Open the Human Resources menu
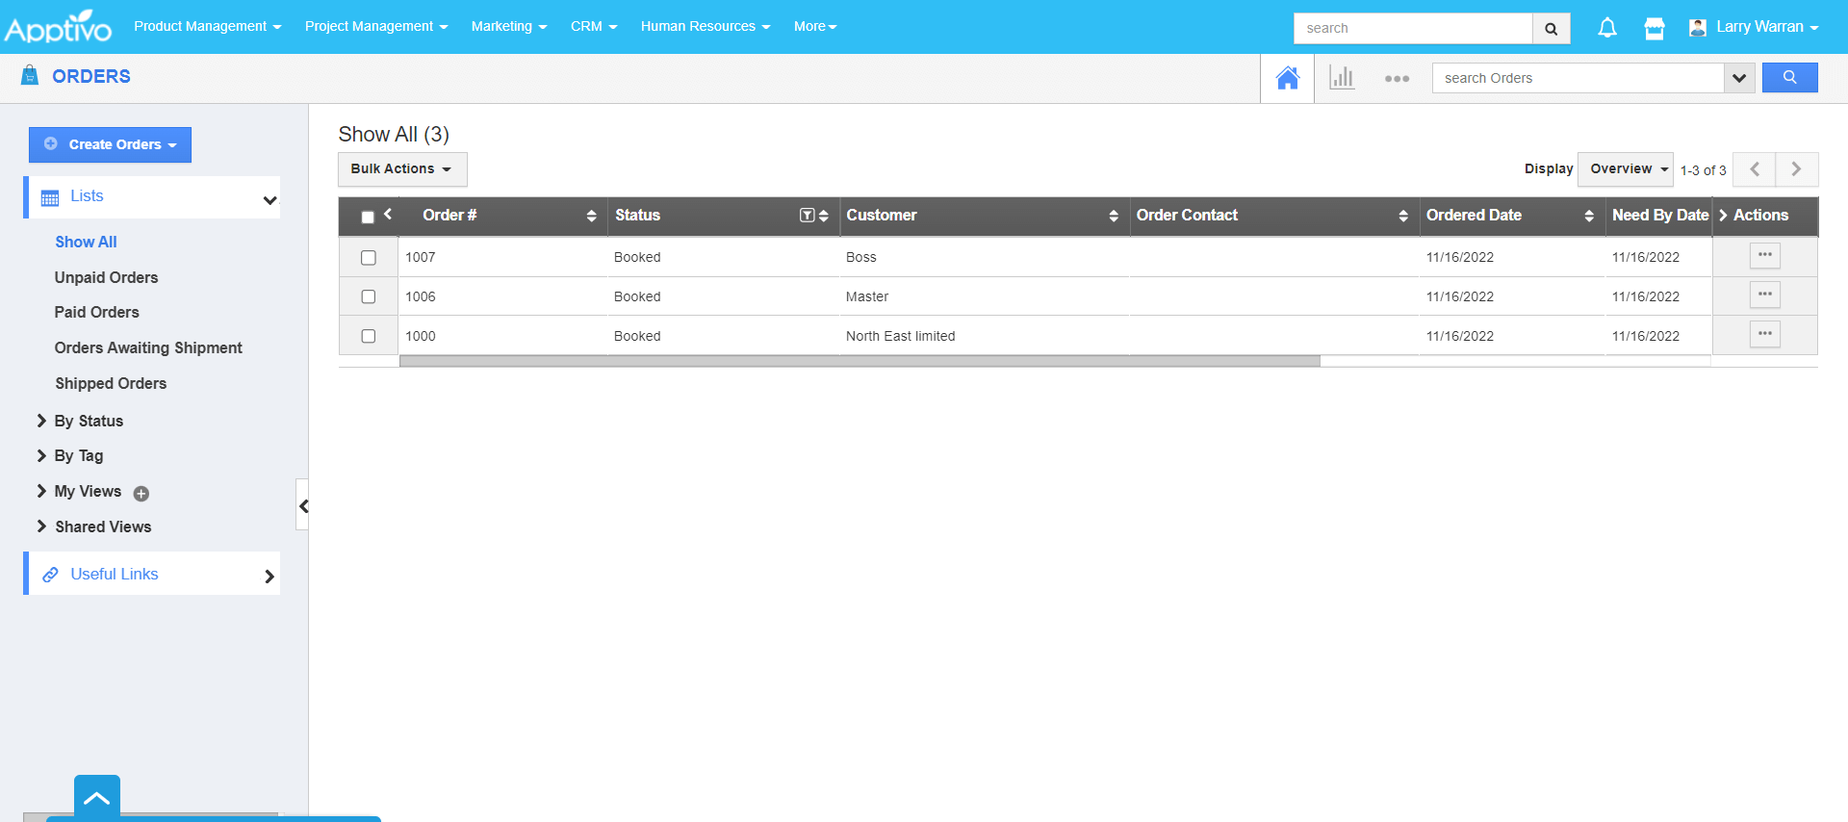1848x822 pixels. (x=705, y=27)
